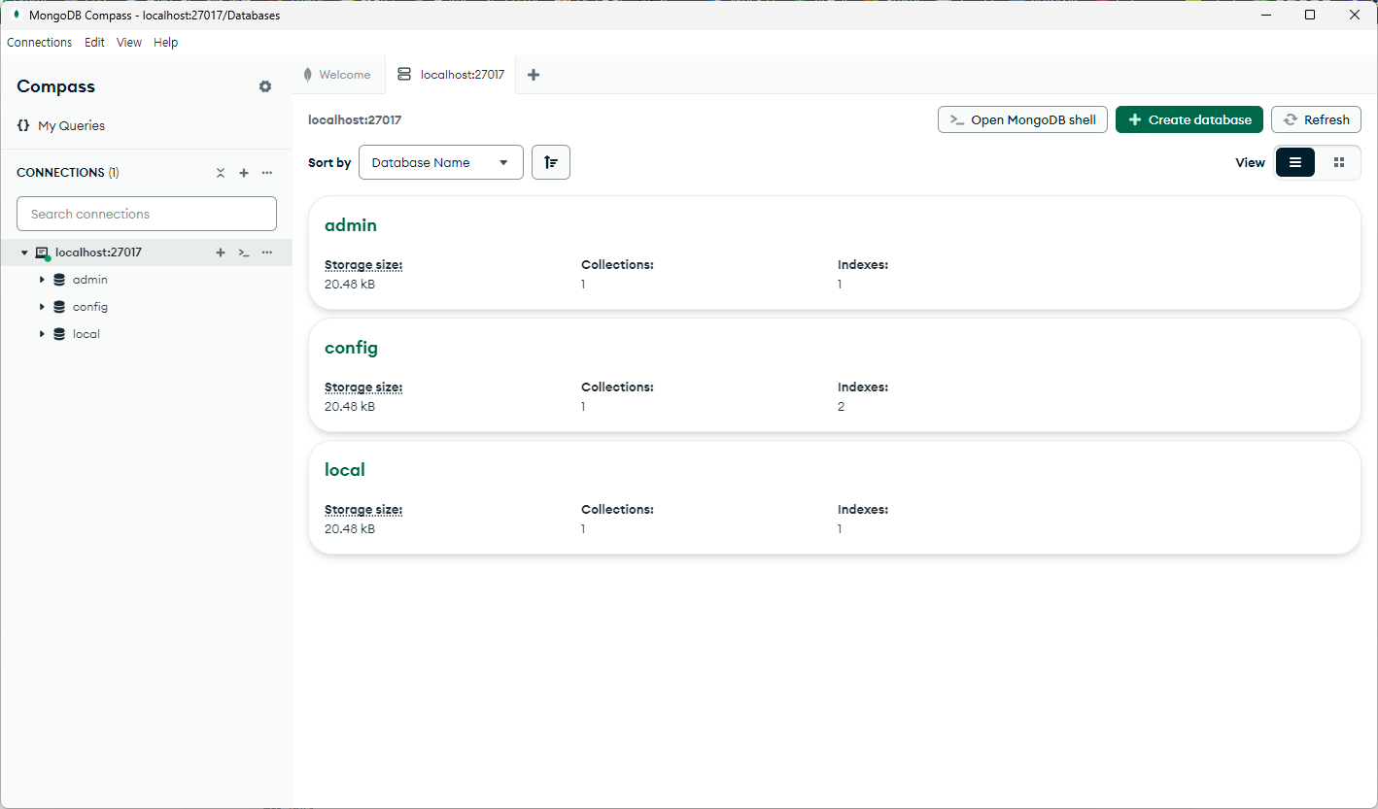Open the Help menu
Viewport: 1378px width, 809px height.
point(166,43)
